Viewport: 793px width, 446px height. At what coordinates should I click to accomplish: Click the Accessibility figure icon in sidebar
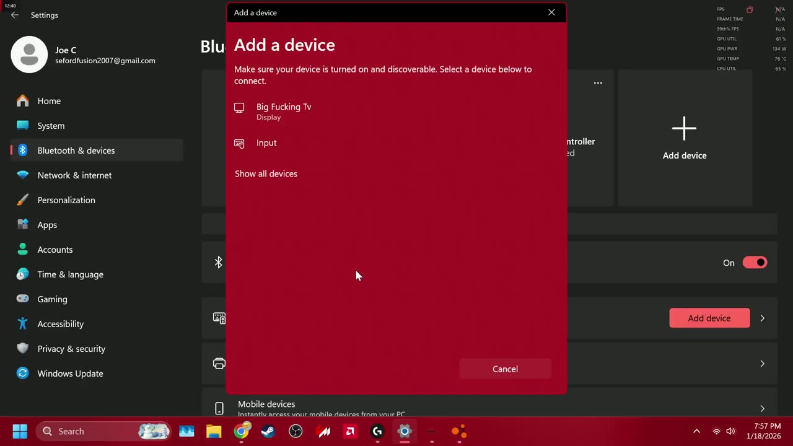tap(23, 324)
